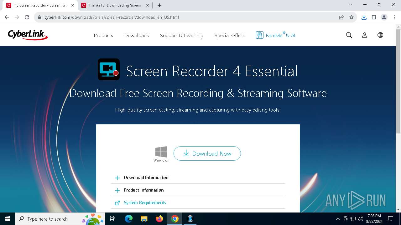
Task: Click the site lock icon
Action: tap(39, 17)
